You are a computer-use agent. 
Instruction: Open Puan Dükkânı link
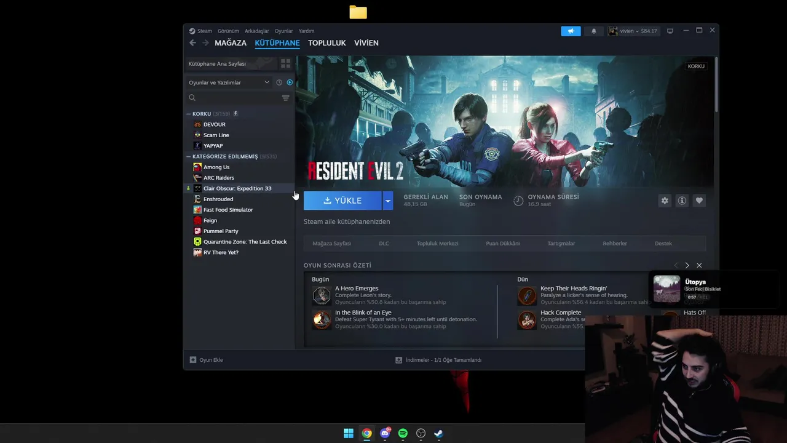[x=503, y=244]
